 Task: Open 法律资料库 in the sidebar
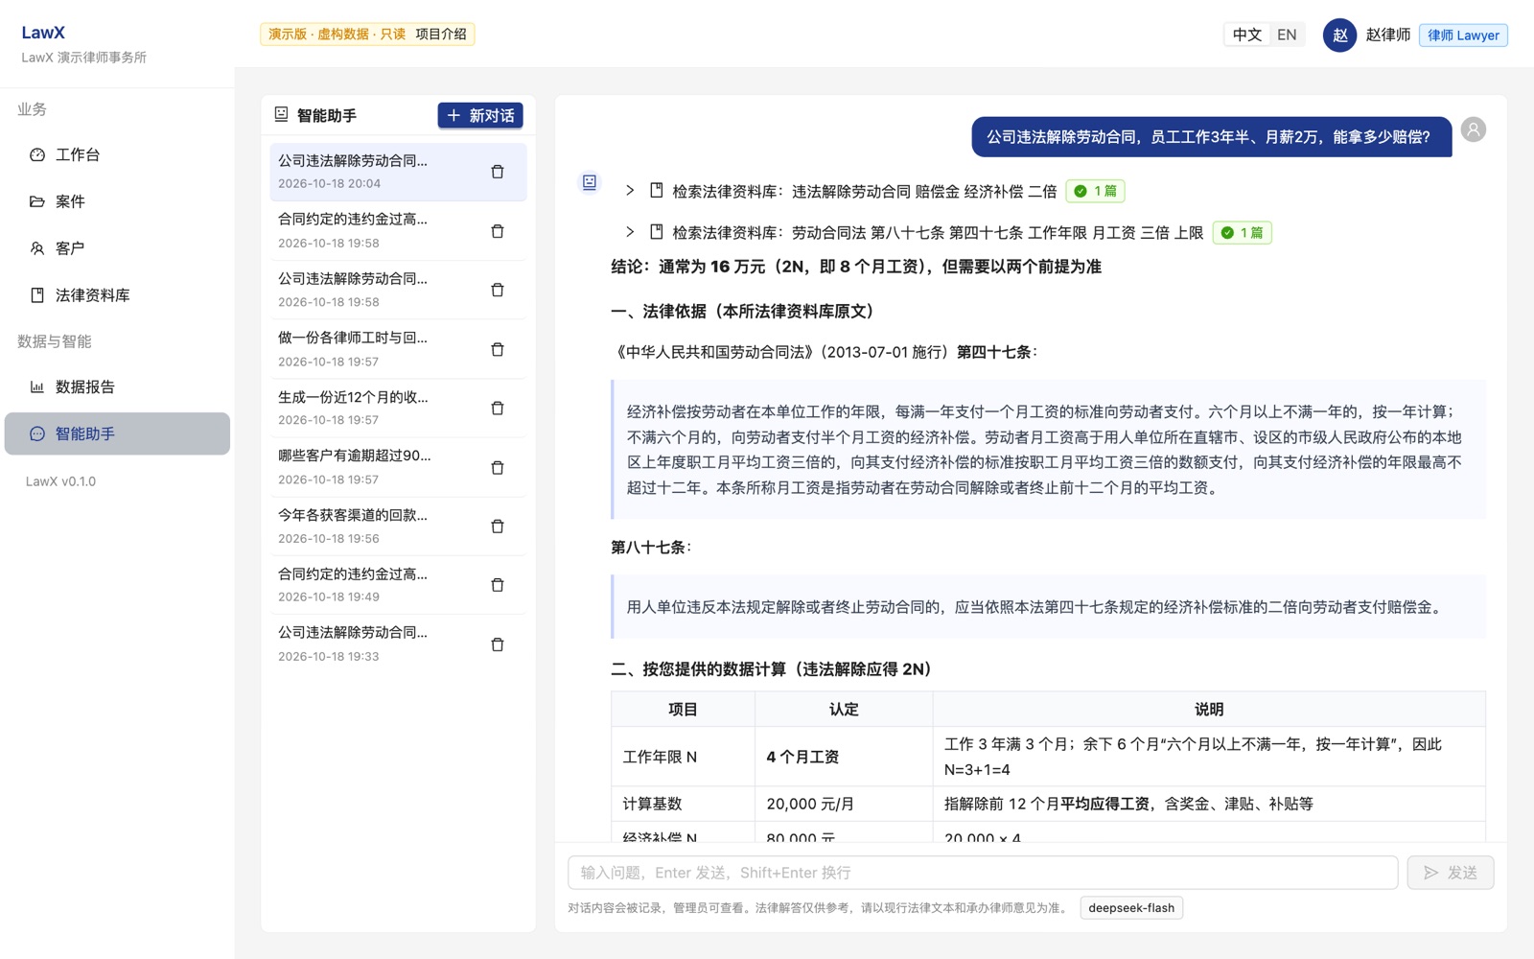(x=117, y=295)
